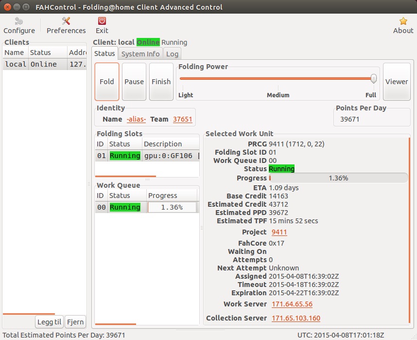417x340 pixels.
Task: Click the Clients Name column header
Action: 16,53
